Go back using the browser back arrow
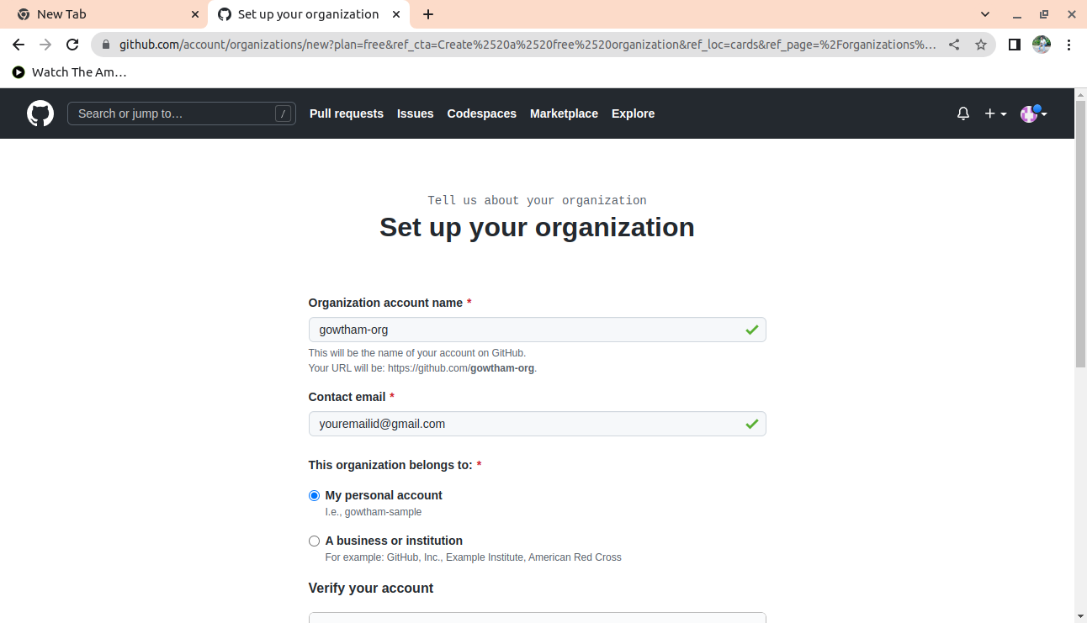1087x623 pixels. (19, 45)
